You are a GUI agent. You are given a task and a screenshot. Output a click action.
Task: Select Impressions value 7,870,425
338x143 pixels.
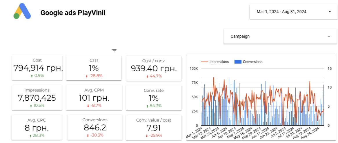37,98
